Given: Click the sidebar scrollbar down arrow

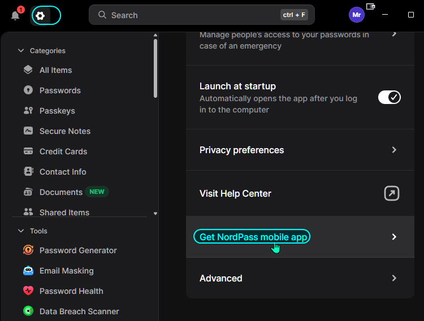Looking at the screenshot, I should (x=155, y=214).
